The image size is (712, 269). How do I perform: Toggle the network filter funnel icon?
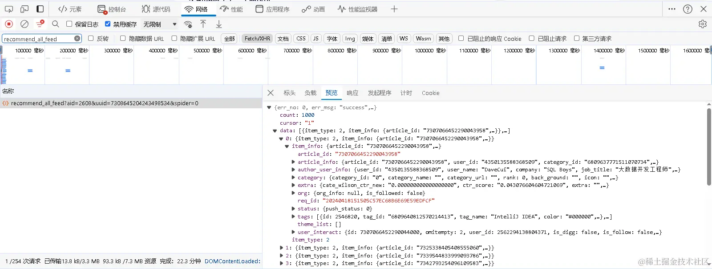40,24
